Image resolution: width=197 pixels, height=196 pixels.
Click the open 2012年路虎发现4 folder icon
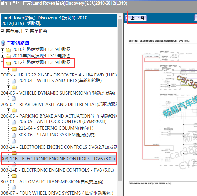(x=8, y=63)
